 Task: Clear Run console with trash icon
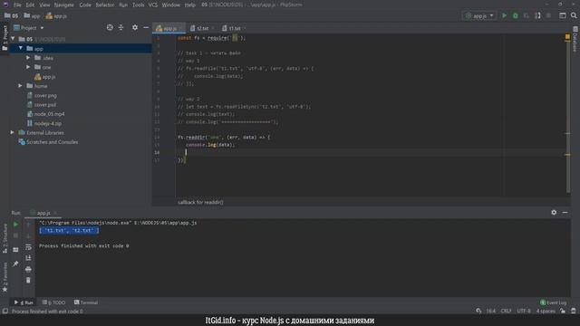28,281
